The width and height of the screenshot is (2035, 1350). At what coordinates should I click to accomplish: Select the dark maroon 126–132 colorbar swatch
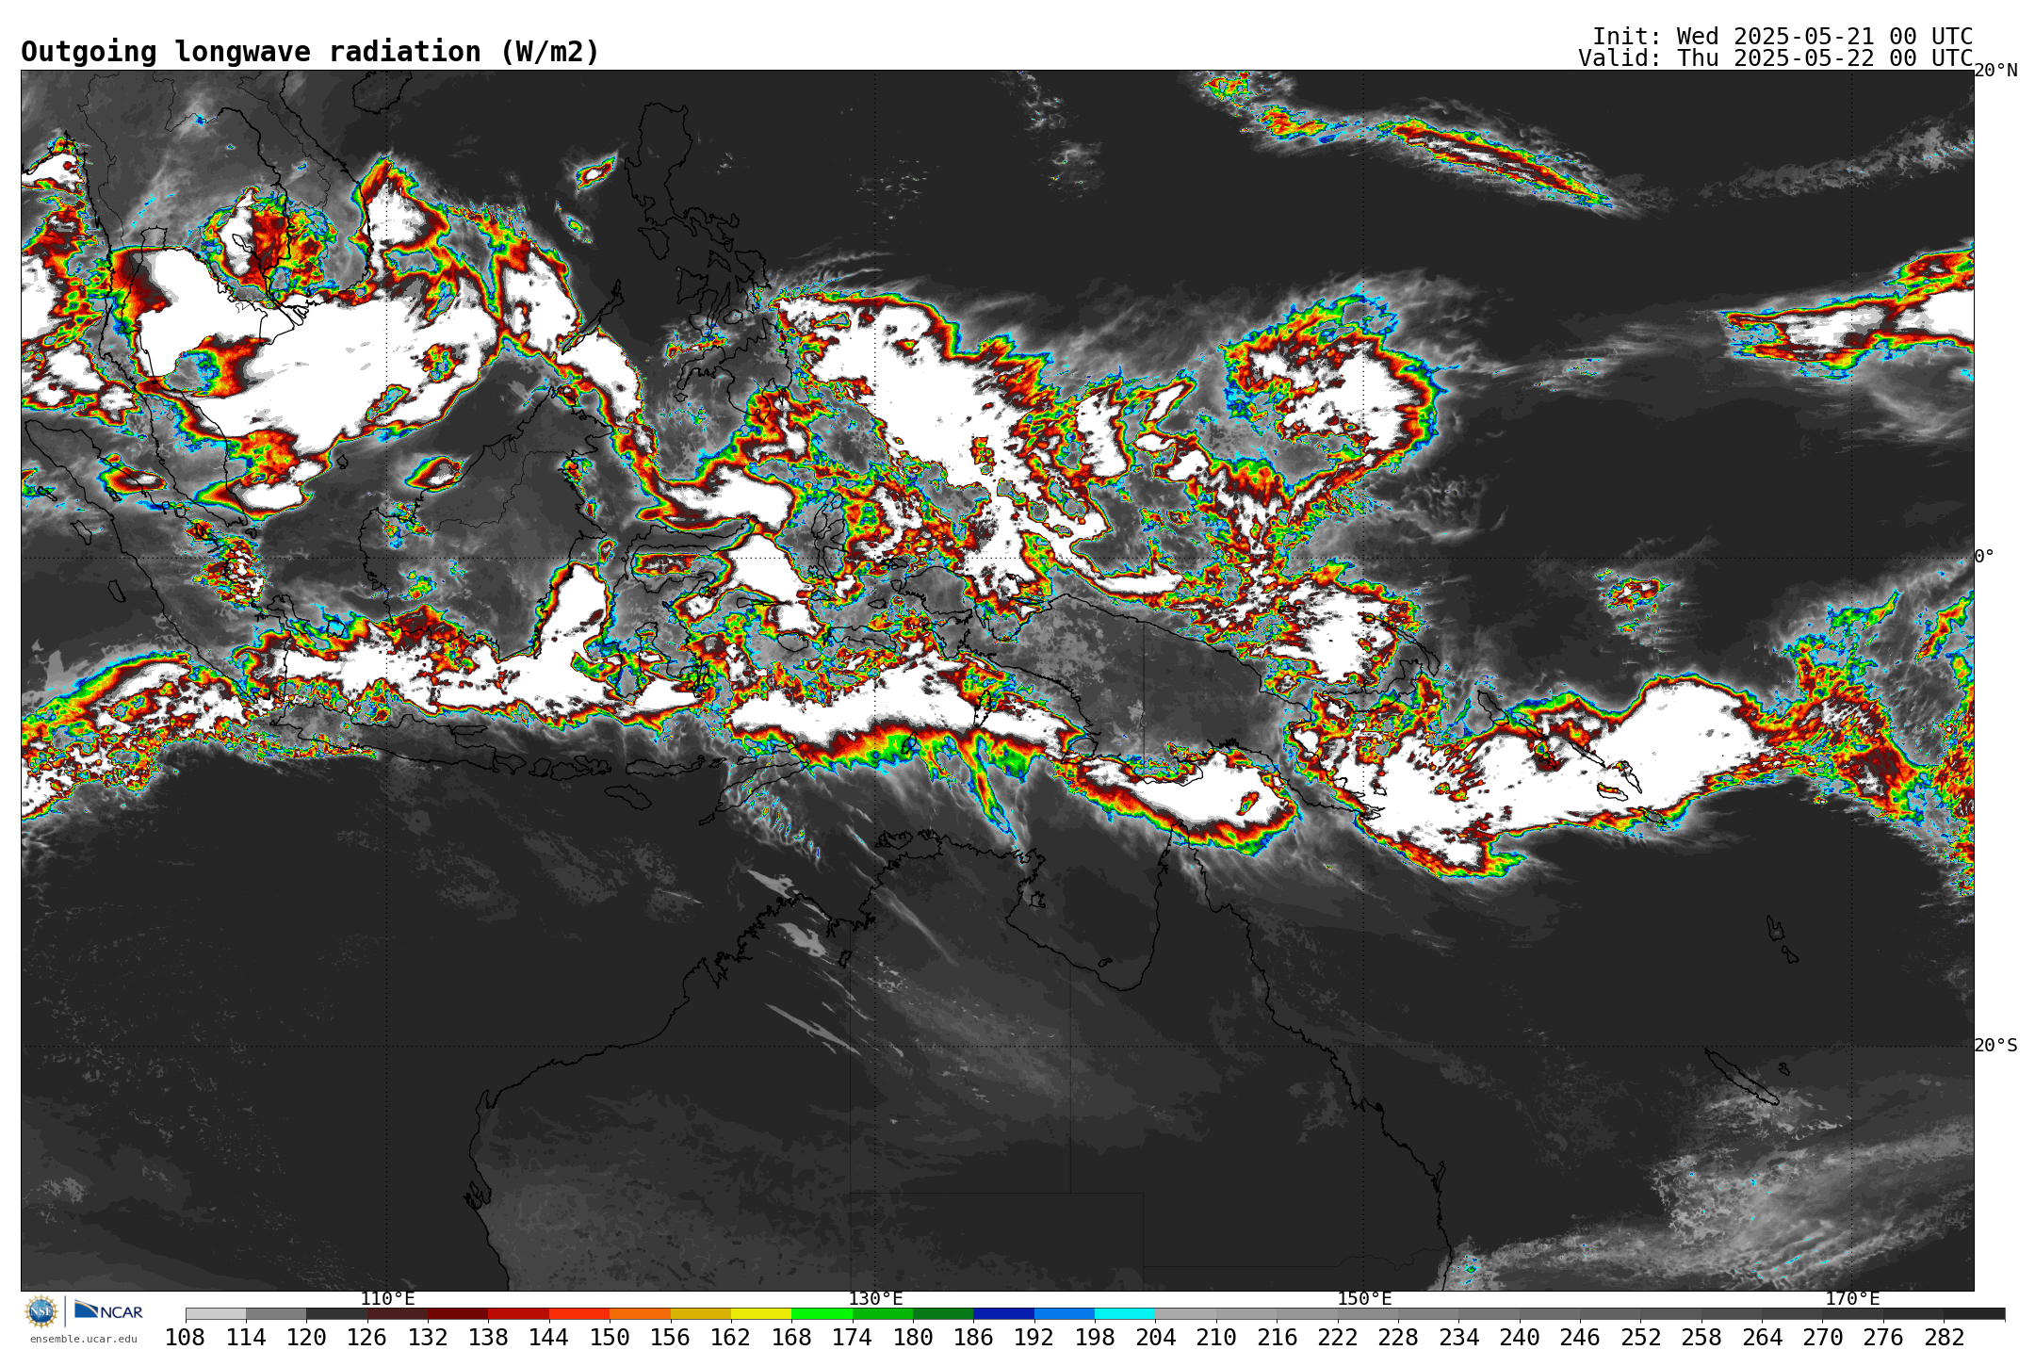[x=397, y=1314]
